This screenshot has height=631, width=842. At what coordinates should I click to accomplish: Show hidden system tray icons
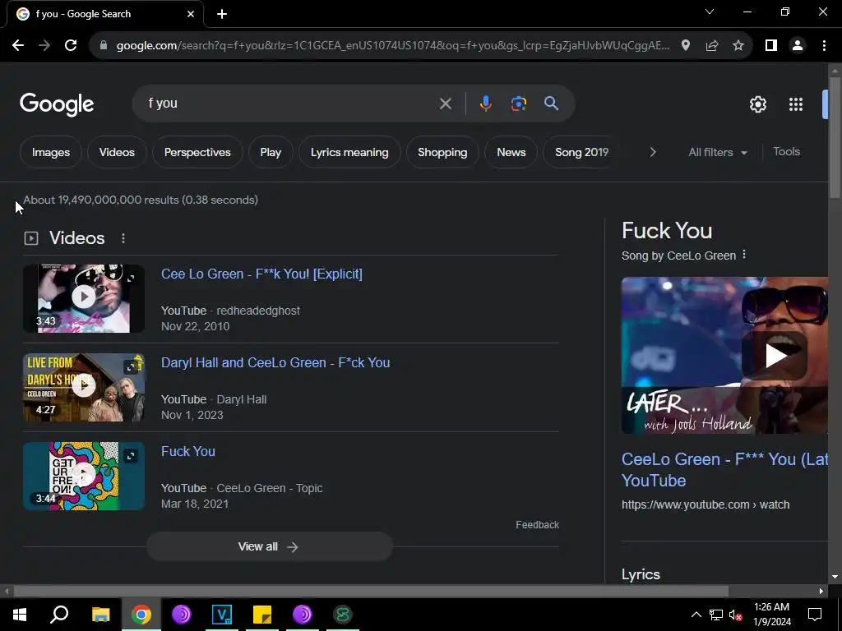(696, 615)
